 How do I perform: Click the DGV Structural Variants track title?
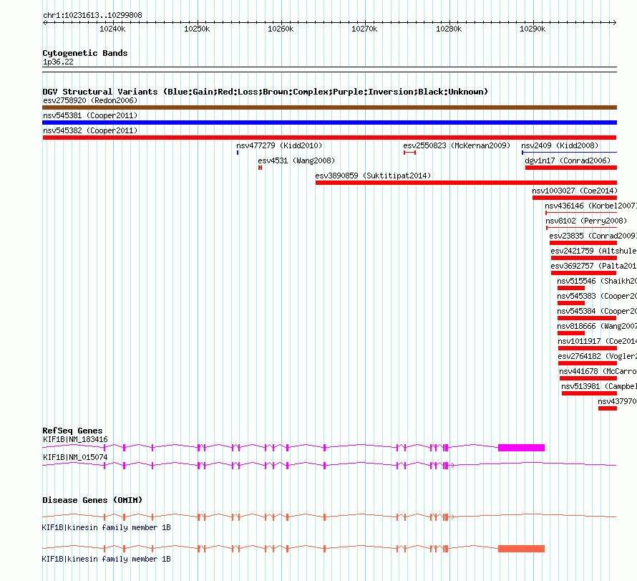(266, 92)
